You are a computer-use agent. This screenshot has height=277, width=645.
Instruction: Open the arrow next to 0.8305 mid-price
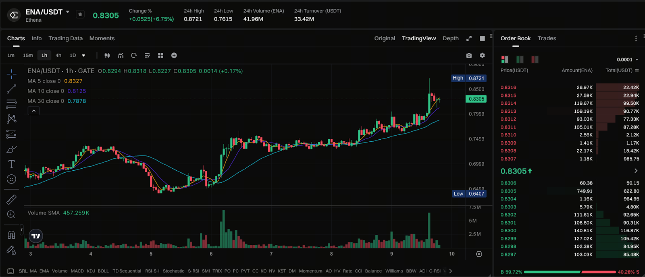(636, 171)
